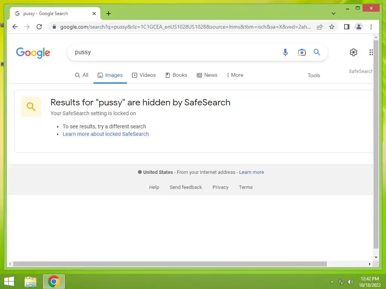Expand the More search options menu
This screenshot has width=386, height=289.
235,75
